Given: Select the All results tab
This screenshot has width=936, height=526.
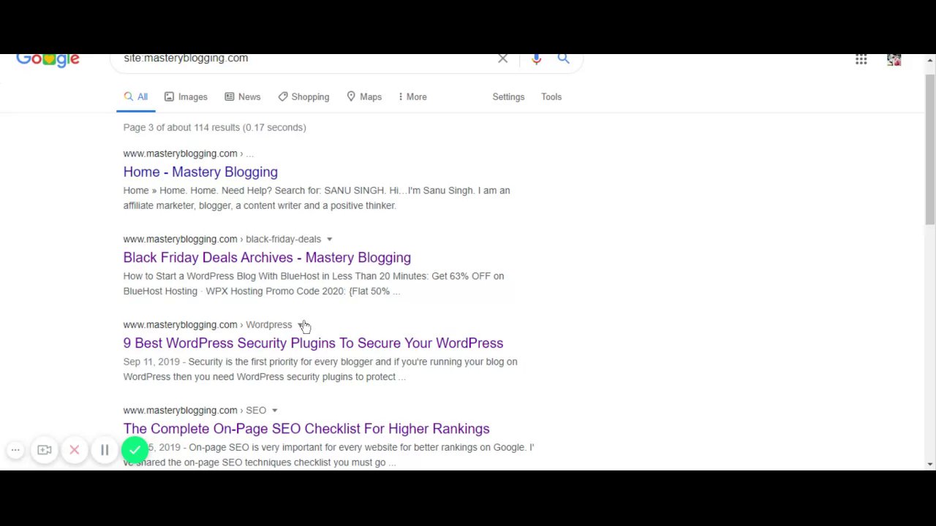Looking at the screenshot, I should pos(136,96).
